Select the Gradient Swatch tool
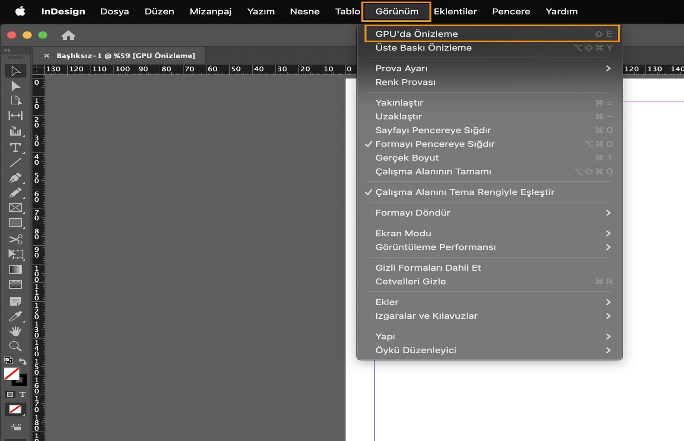The image size is (684, 441). click(15, 270)
